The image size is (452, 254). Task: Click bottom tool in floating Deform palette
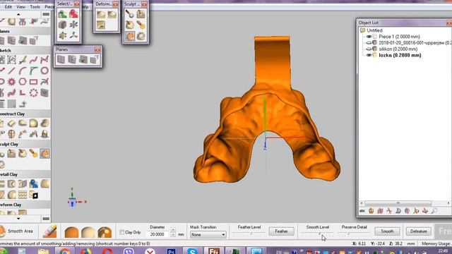point(101,25)
